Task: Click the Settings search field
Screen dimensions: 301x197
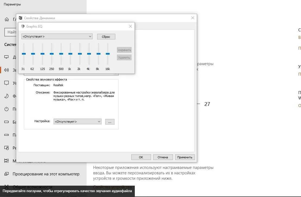Action: 10,32
